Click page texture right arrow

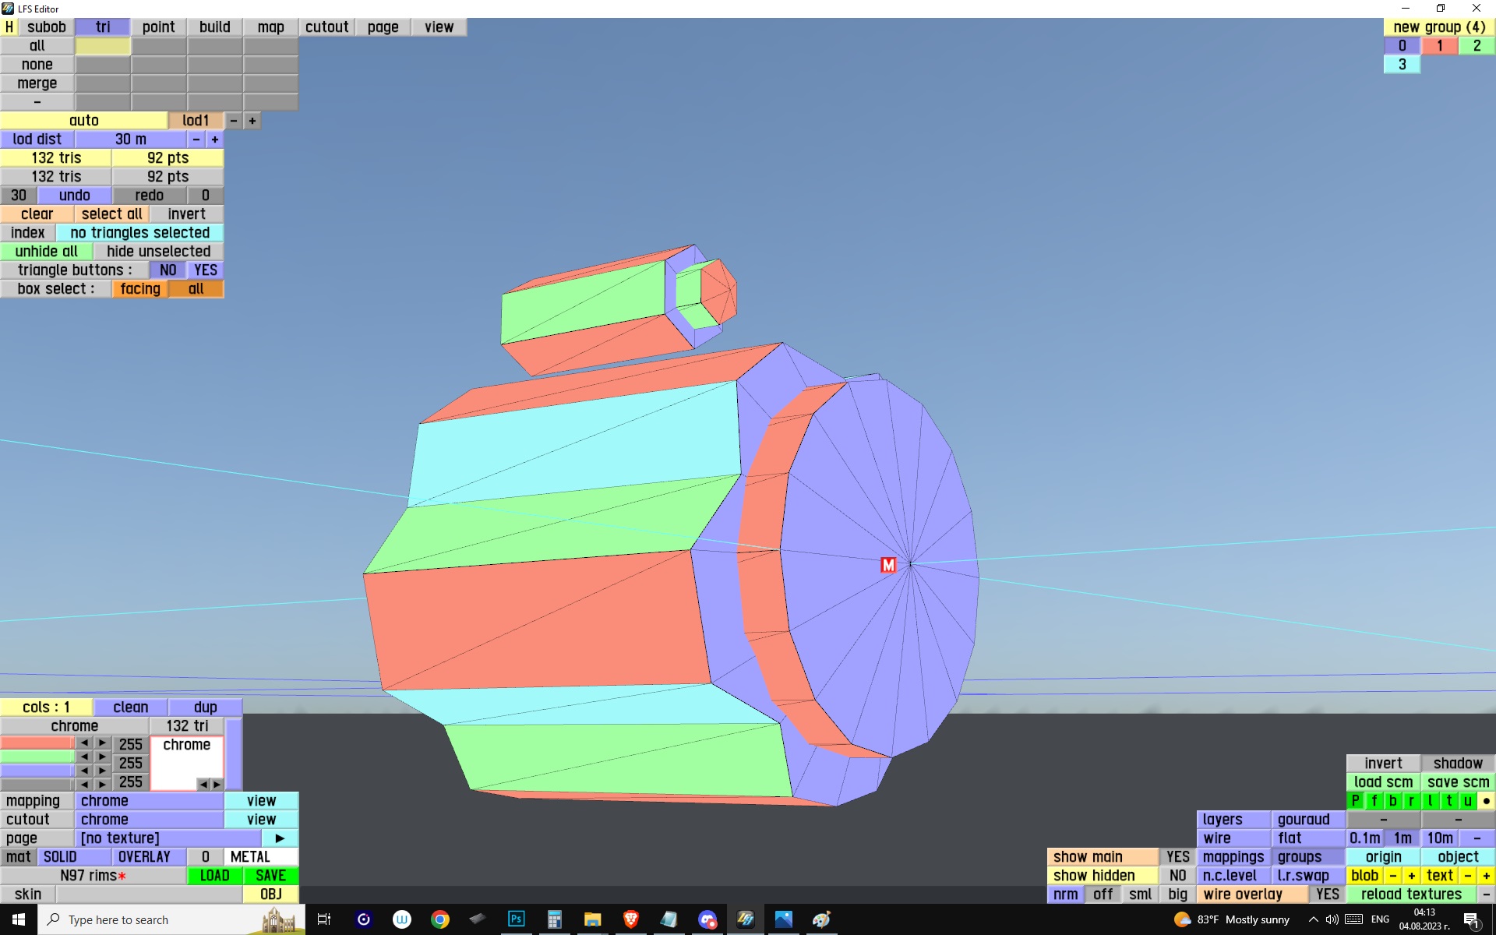280,838
